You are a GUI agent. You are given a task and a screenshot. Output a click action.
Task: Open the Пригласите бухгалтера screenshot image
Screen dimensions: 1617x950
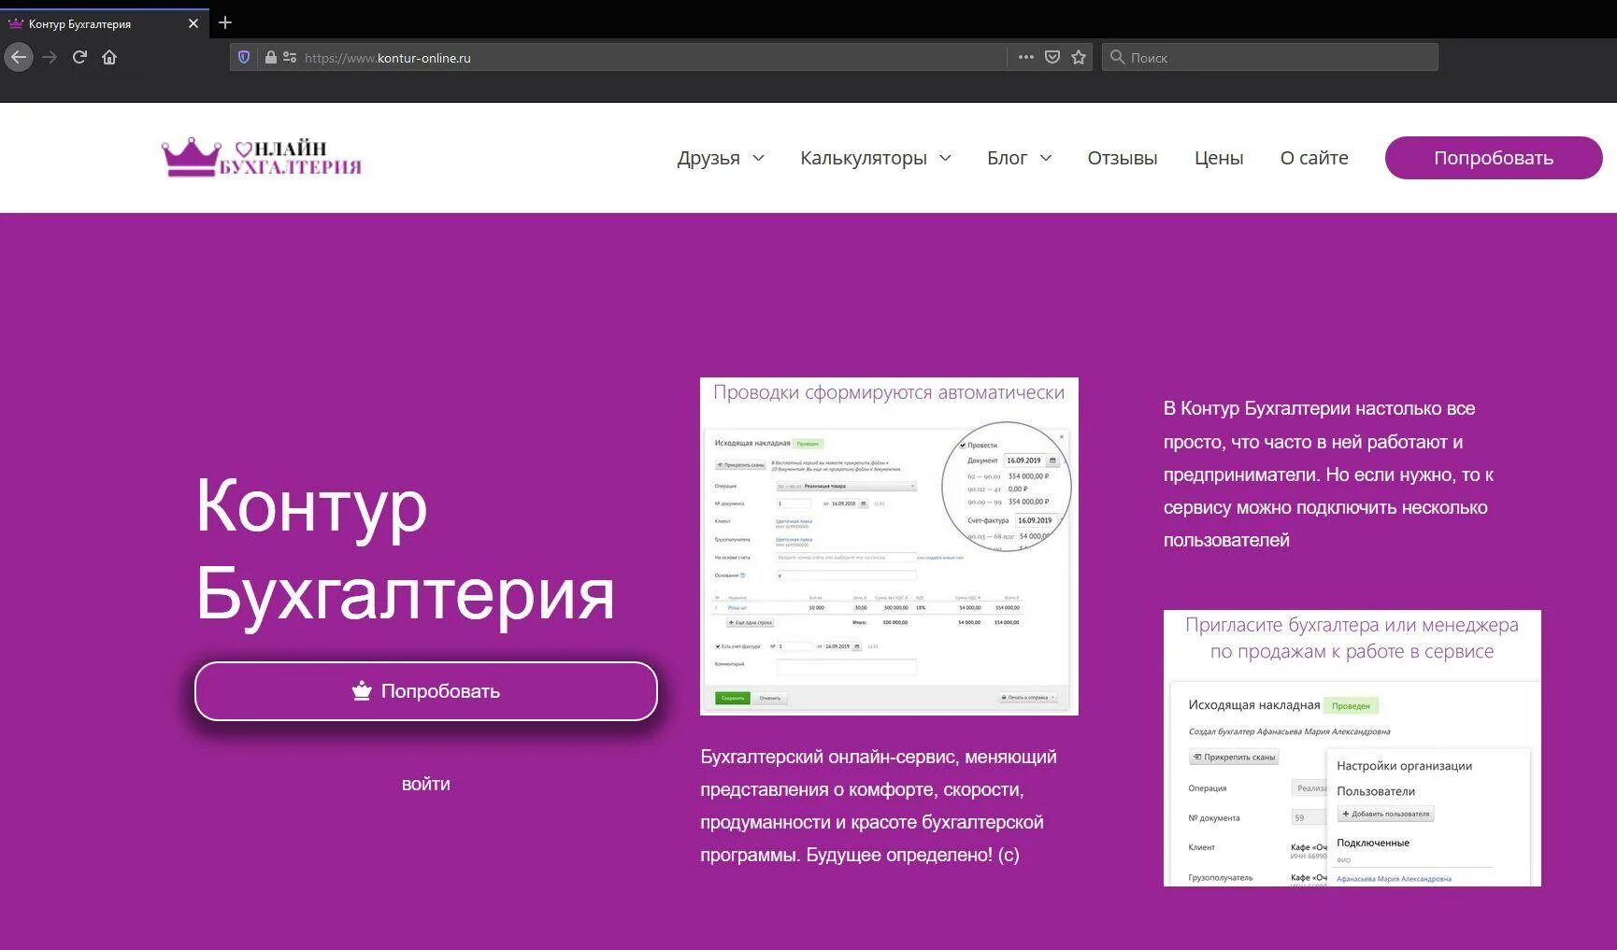[x=1352, y=748]
